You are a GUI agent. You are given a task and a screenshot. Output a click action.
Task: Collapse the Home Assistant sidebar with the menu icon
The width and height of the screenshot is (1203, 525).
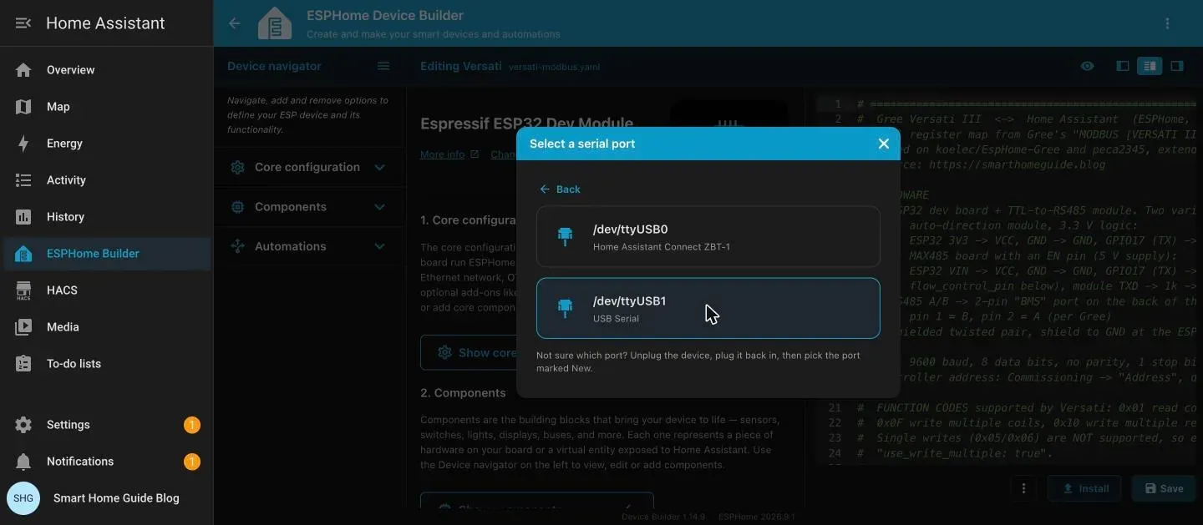coord(23,23)
